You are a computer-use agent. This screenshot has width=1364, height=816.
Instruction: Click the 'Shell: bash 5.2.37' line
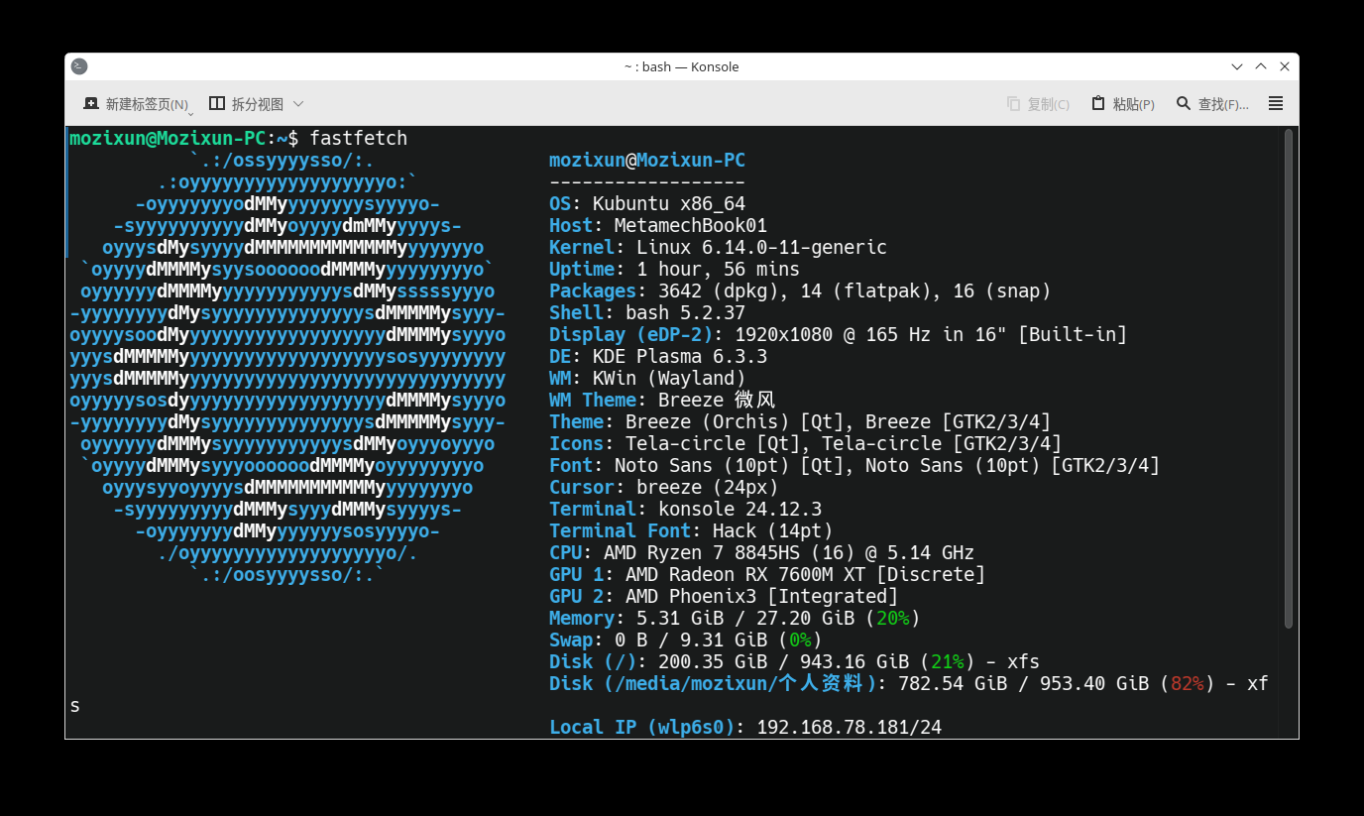pos(647,312)
